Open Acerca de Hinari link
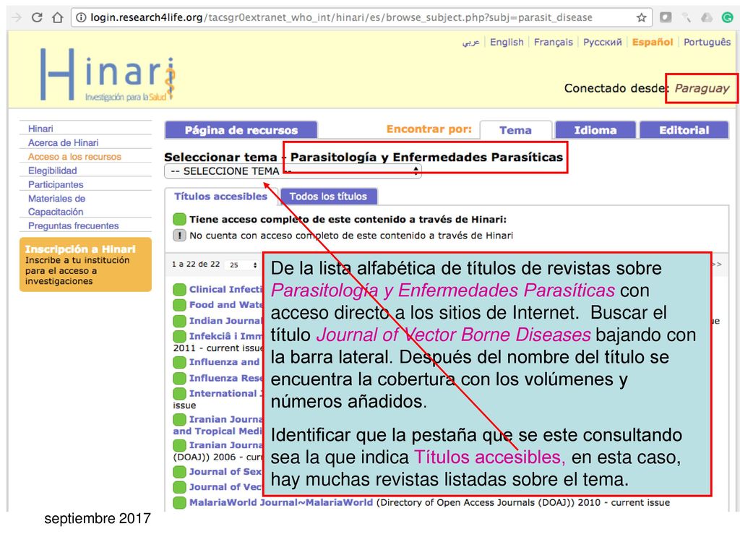740x555 pixels. (x=64, y=142)
